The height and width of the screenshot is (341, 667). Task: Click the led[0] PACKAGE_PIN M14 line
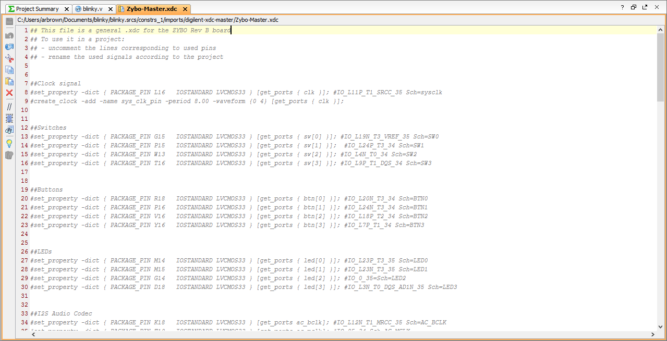tap(229, 260)
